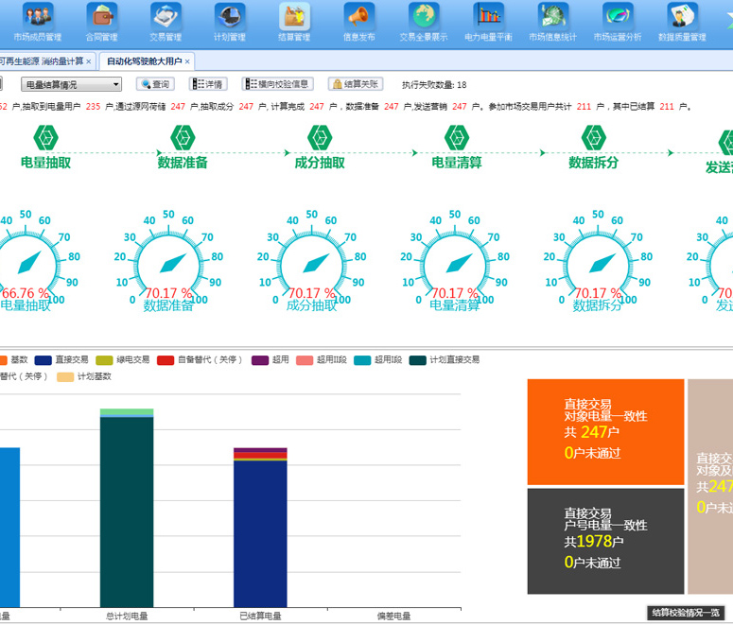
Task: Close the 自动化驾驶舱大用户 tab
Action: click(187, 61)
